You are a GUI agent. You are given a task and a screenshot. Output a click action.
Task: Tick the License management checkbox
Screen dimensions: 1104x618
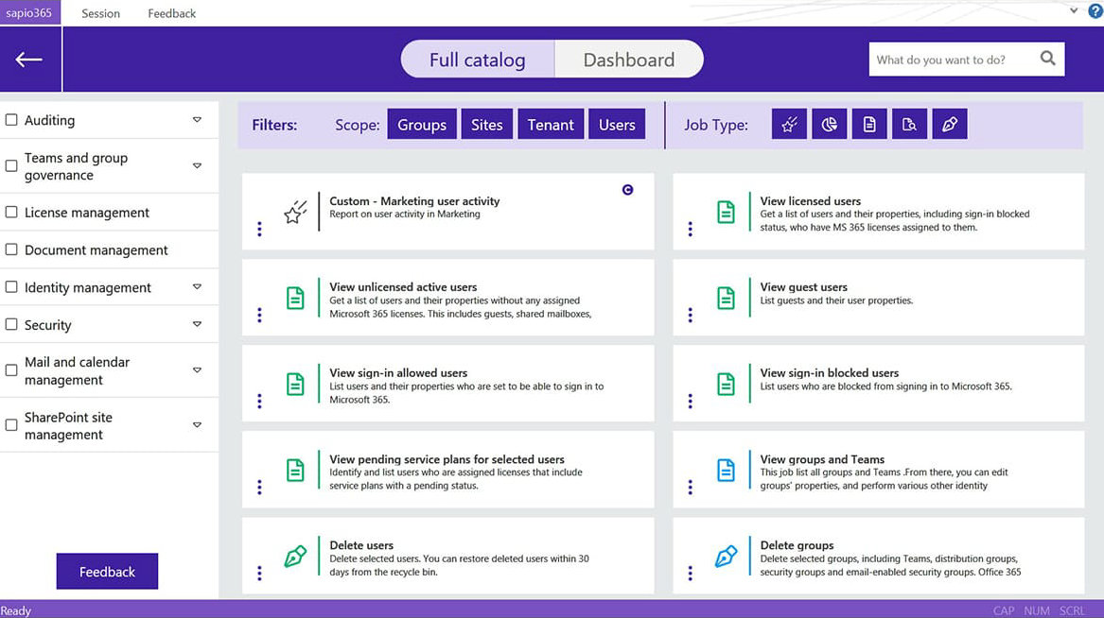(x=11, y=213)
